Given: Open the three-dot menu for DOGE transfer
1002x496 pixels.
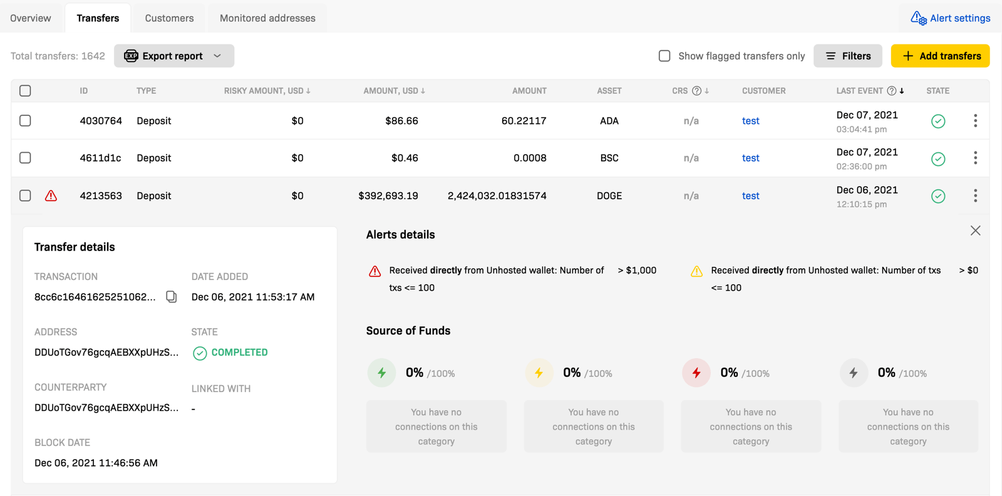Looking at the screenshot, I should [x=975, y=196].
